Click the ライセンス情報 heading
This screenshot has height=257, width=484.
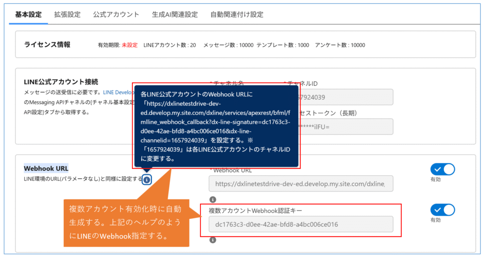(47, 44)
